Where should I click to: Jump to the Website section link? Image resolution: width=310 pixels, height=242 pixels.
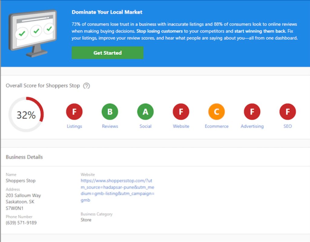point(181,126)
